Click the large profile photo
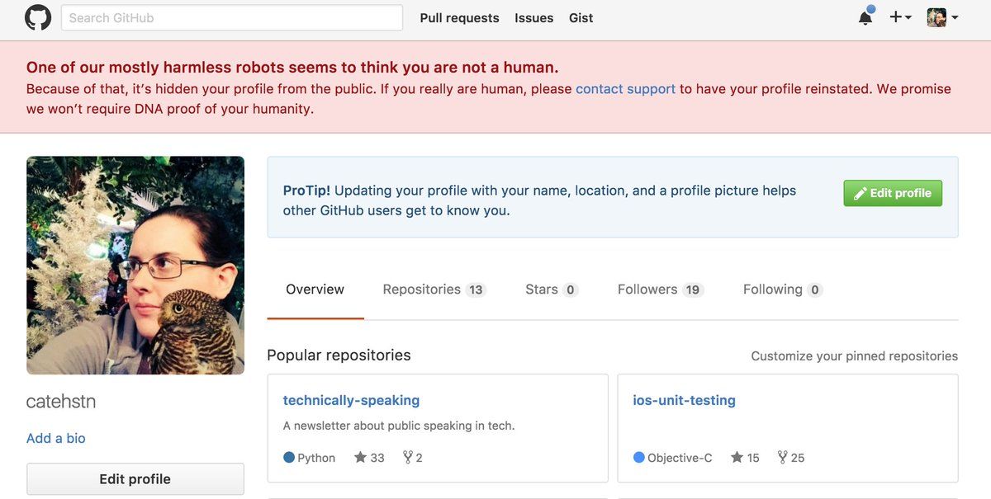This screenshot has height=499, width=991. (x=135, y=266)
